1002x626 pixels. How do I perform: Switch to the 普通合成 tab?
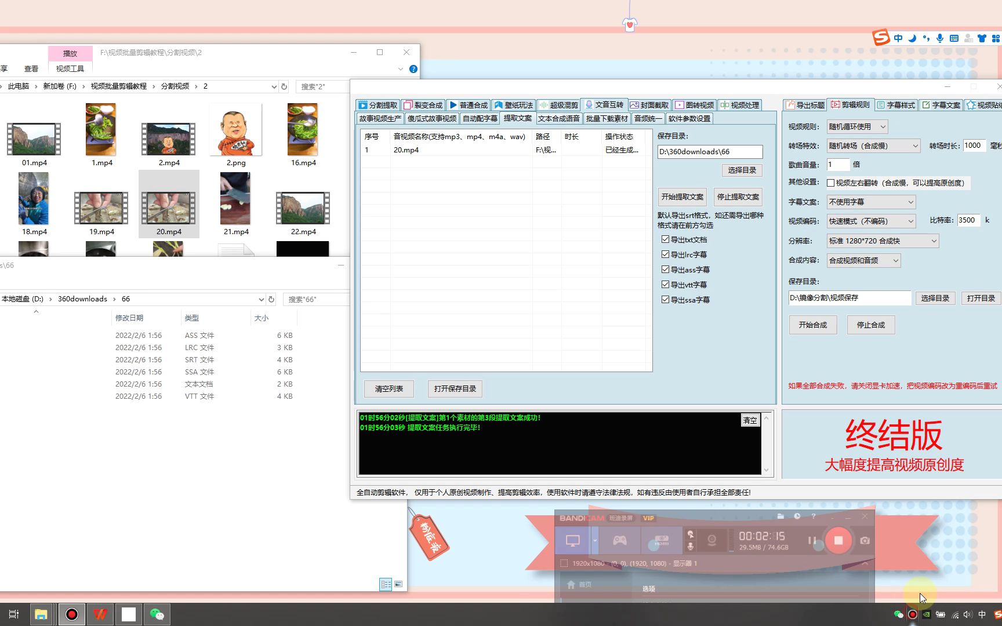(x=469, y=105)
